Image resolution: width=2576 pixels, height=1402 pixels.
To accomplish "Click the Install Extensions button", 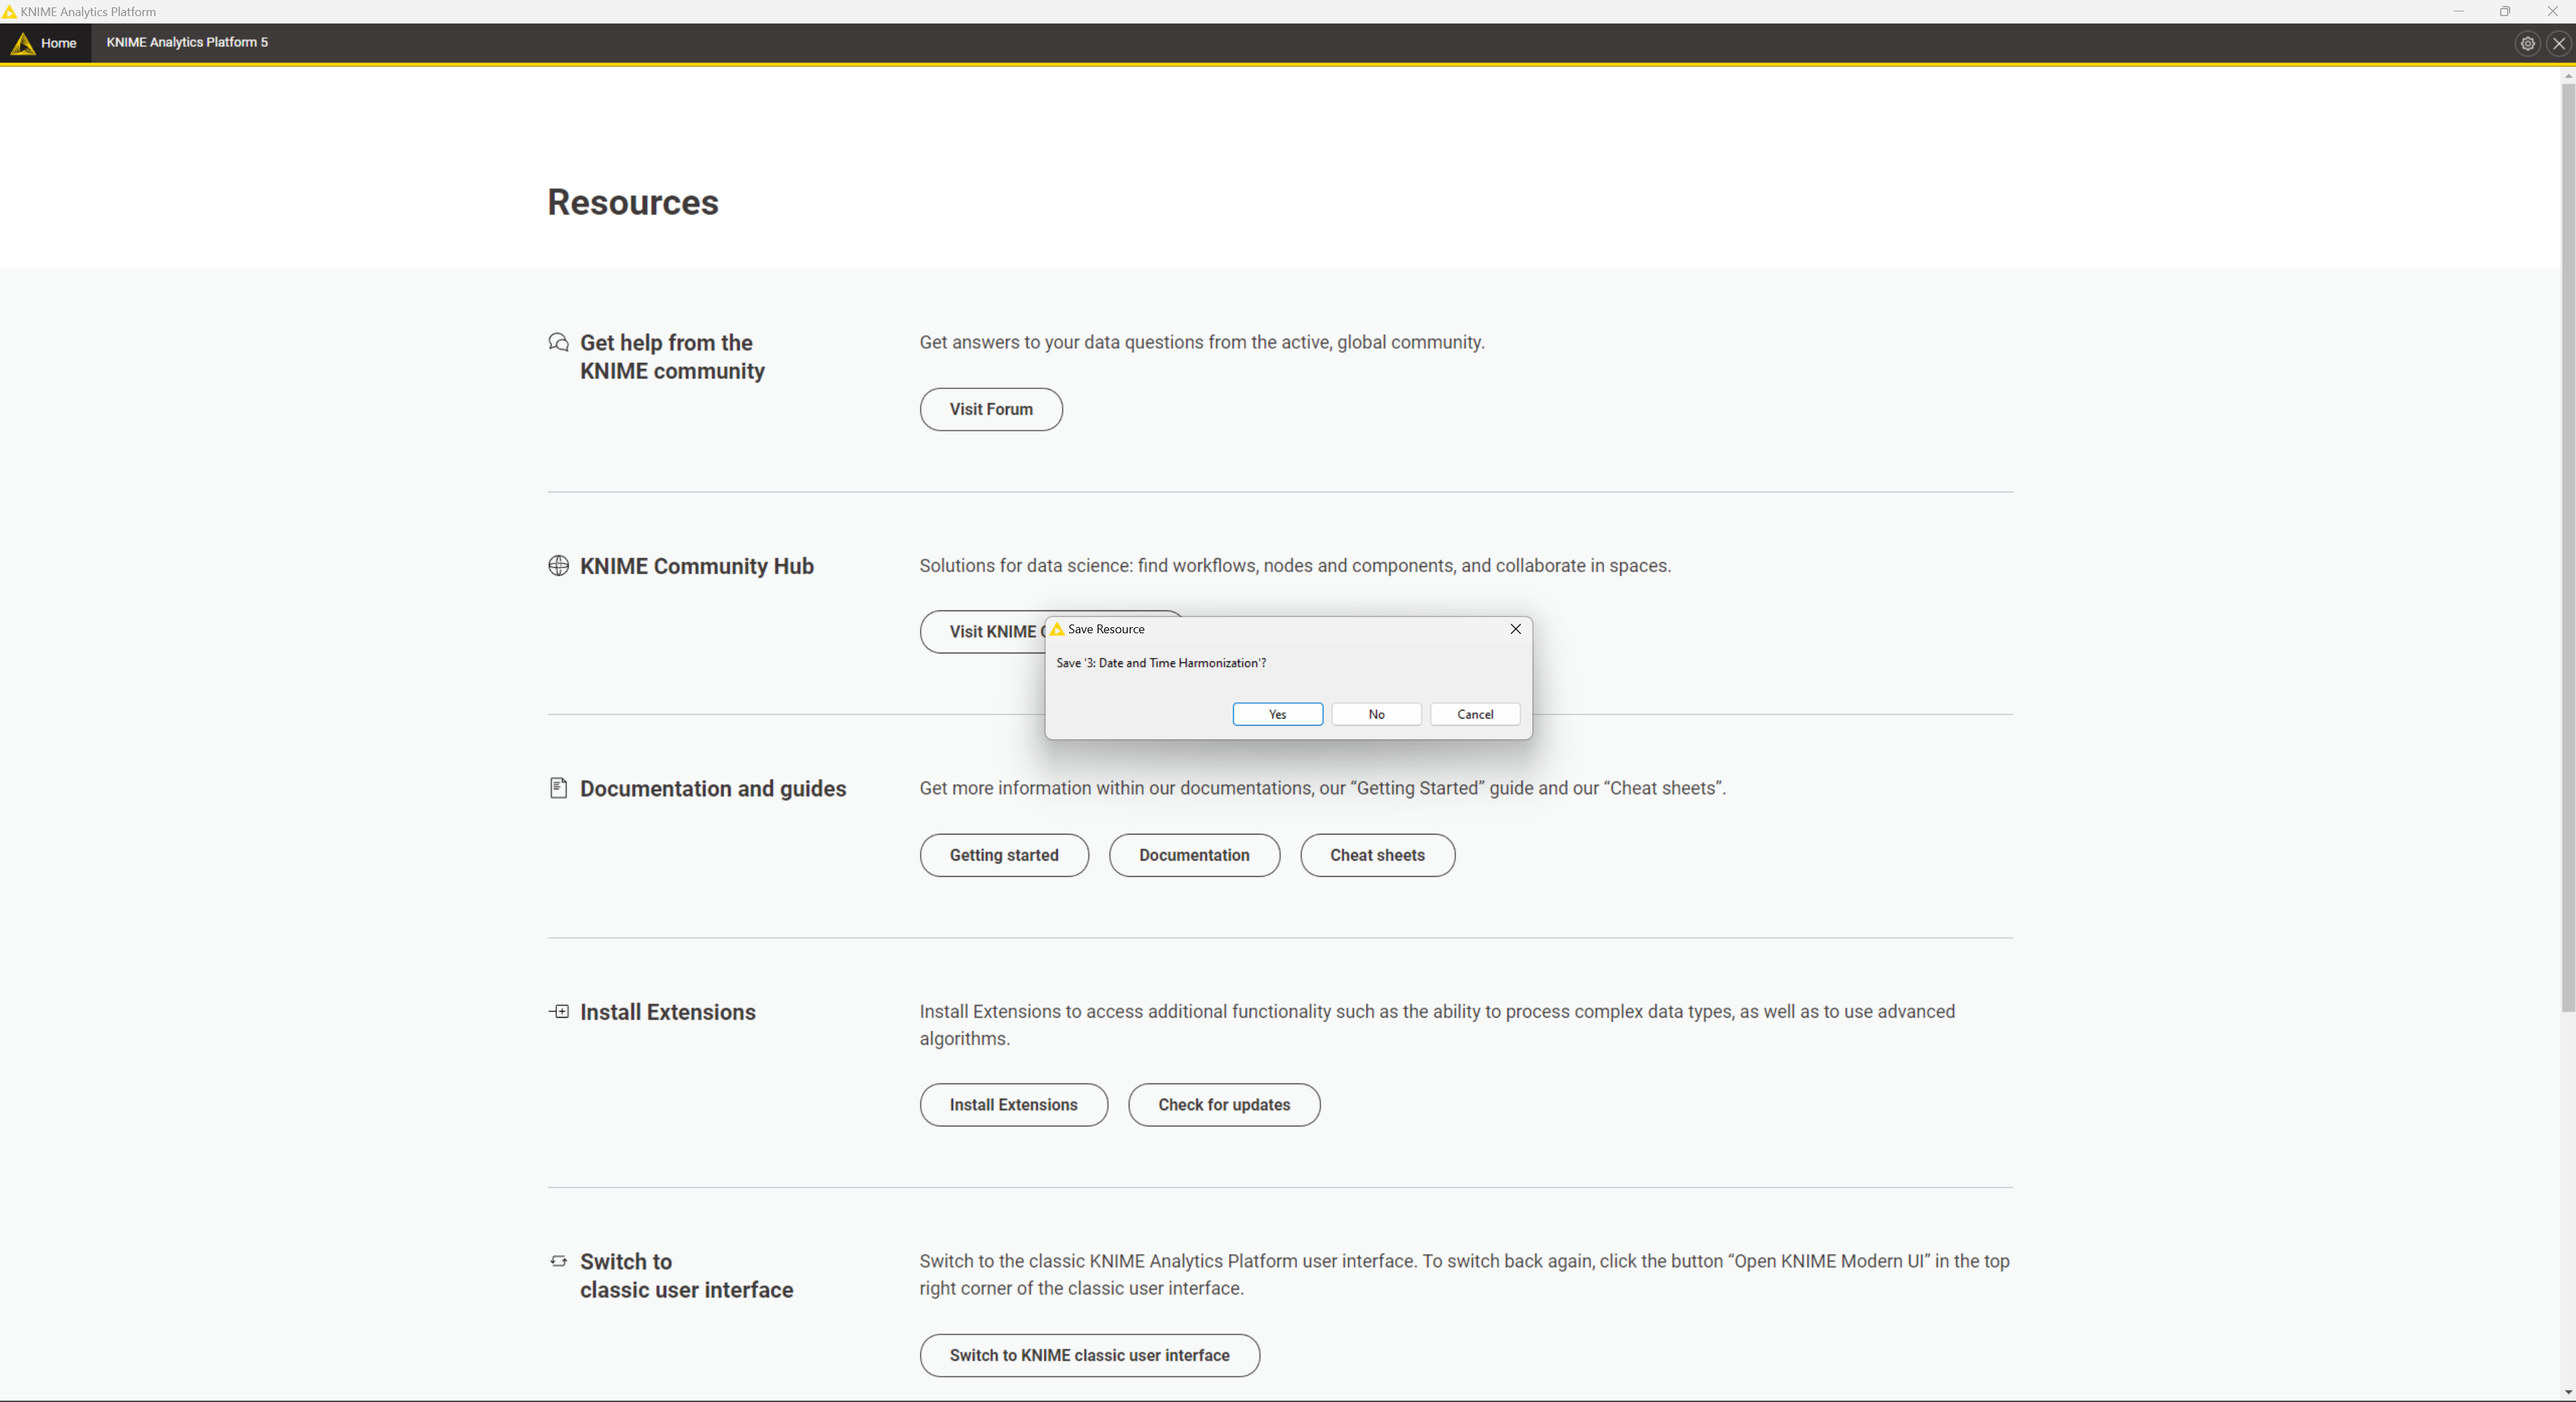I will [1013, 1106].
